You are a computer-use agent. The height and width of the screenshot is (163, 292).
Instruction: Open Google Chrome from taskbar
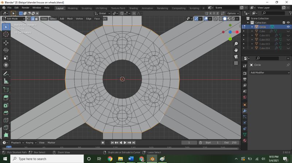(x=110, y=159)
